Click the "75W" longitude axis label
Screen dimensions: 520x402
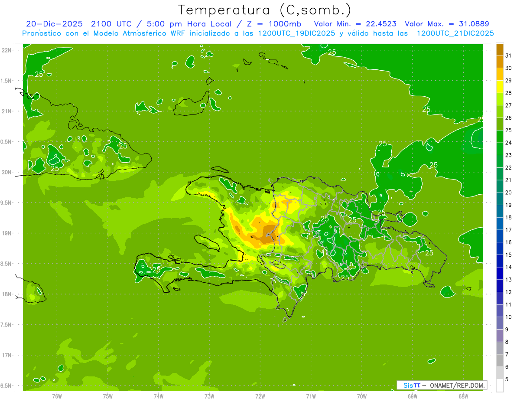[108, 396]
